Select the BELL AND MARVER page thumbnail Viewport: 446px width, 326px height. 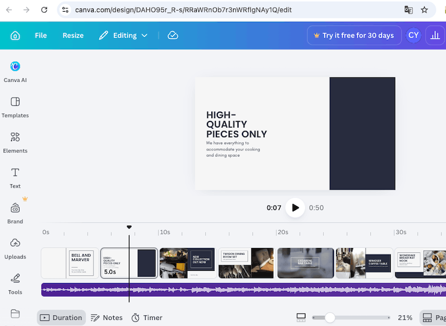pos(70,263)
